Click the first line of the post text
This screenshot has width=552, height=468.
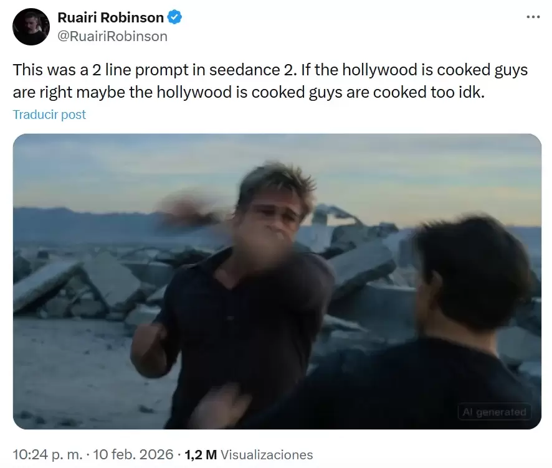270,70
